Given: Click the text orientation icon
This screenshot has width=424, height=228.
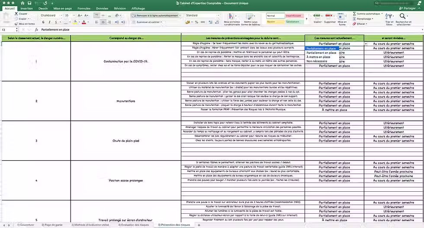Looking at the screenshot, I should click(x=117, y=16).
